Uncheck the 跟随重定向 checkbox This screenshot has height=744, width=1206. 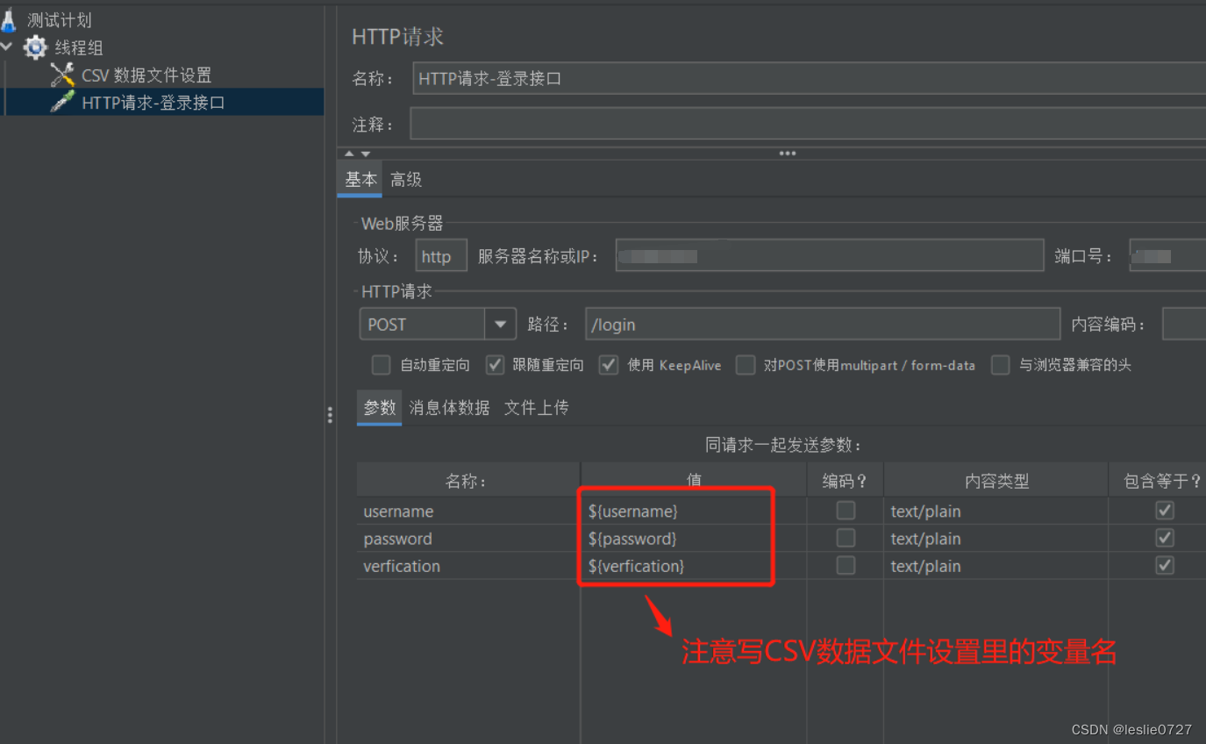click(496, 365)
